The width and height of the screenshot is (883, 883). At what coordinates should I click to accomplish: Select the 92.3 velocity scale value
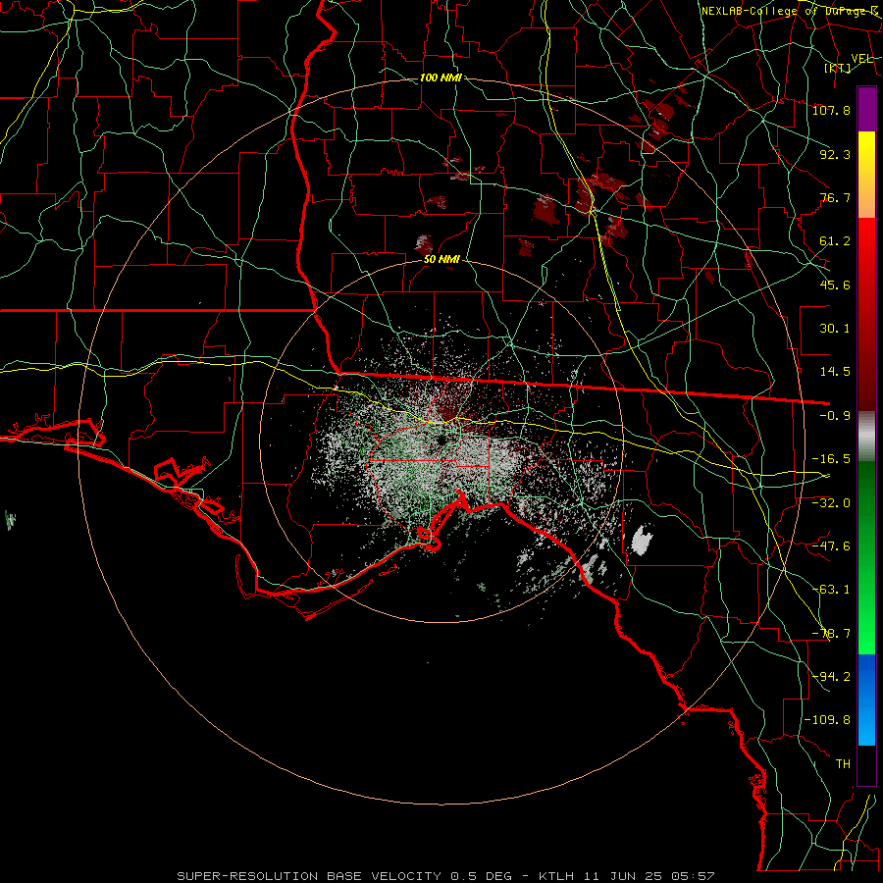tap(835, 154)
